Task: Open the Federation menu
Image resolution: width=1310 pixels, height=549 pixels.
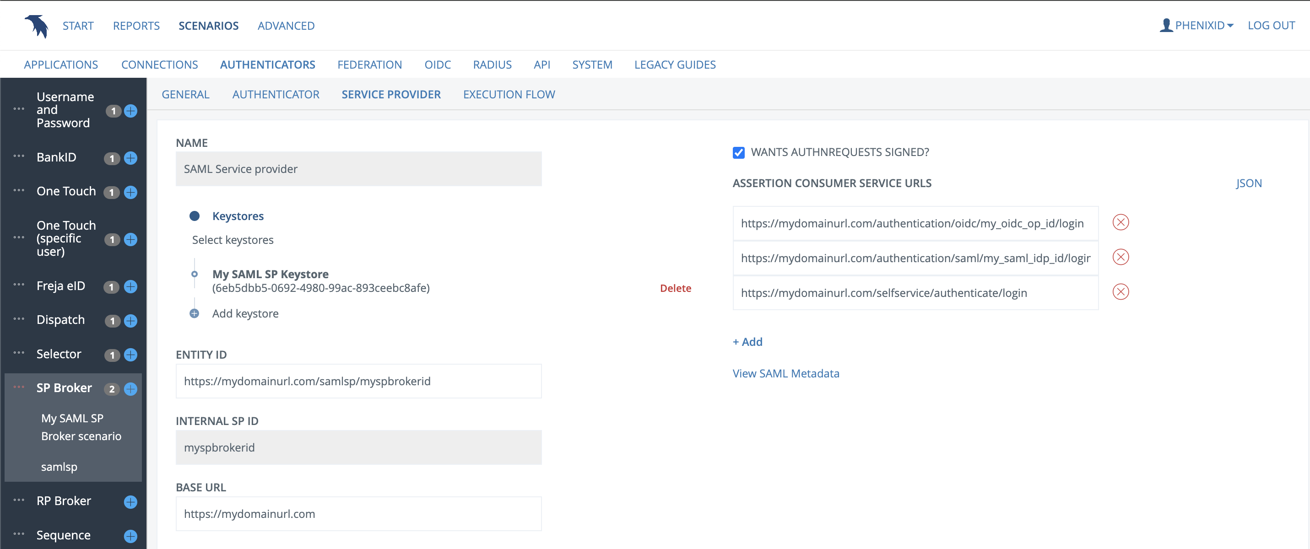Action: (370, 65)
